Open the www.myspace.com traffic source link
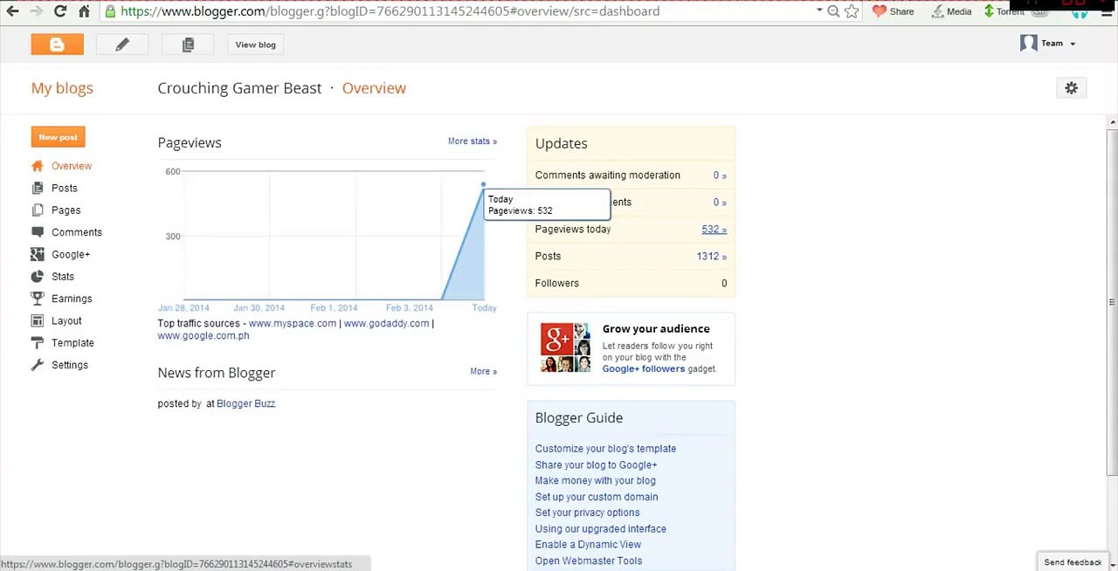 tap(292, 324)
